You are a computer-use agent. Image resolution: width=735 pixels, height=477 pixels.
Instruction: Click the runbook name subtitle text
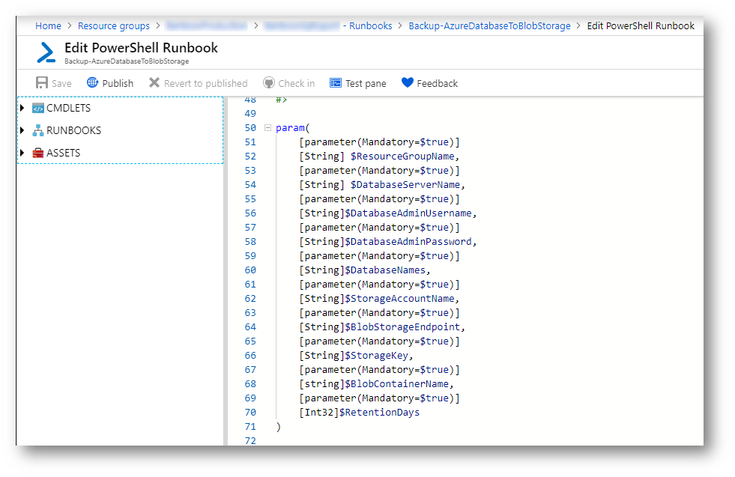tap(127, 61)
